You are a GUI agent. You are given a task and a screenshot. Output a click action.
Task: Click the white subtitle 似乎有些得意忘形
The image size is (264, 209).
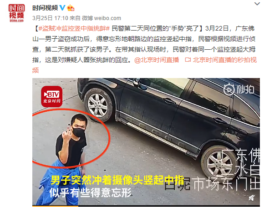point(91,193)
